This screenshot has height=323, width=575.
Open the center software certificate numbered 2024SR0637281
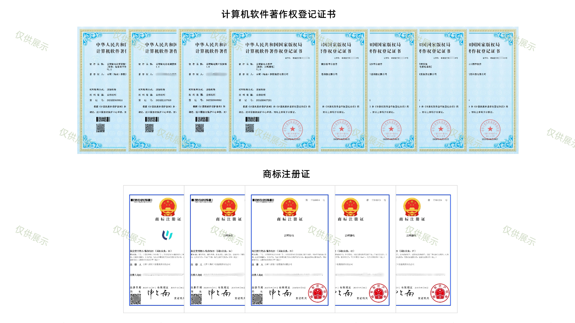tap(274, 90)
